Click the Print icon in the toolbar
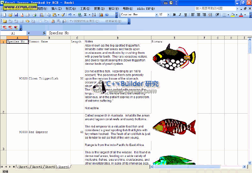This screenshot has height=173, width=252. pyautogui.click(x=27, y=15)
